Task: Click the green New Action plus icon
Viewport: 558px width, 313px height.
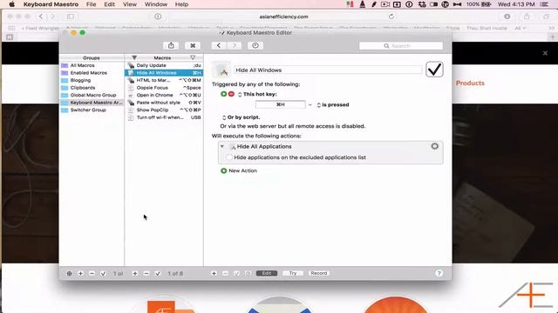Action: [223, 170]
